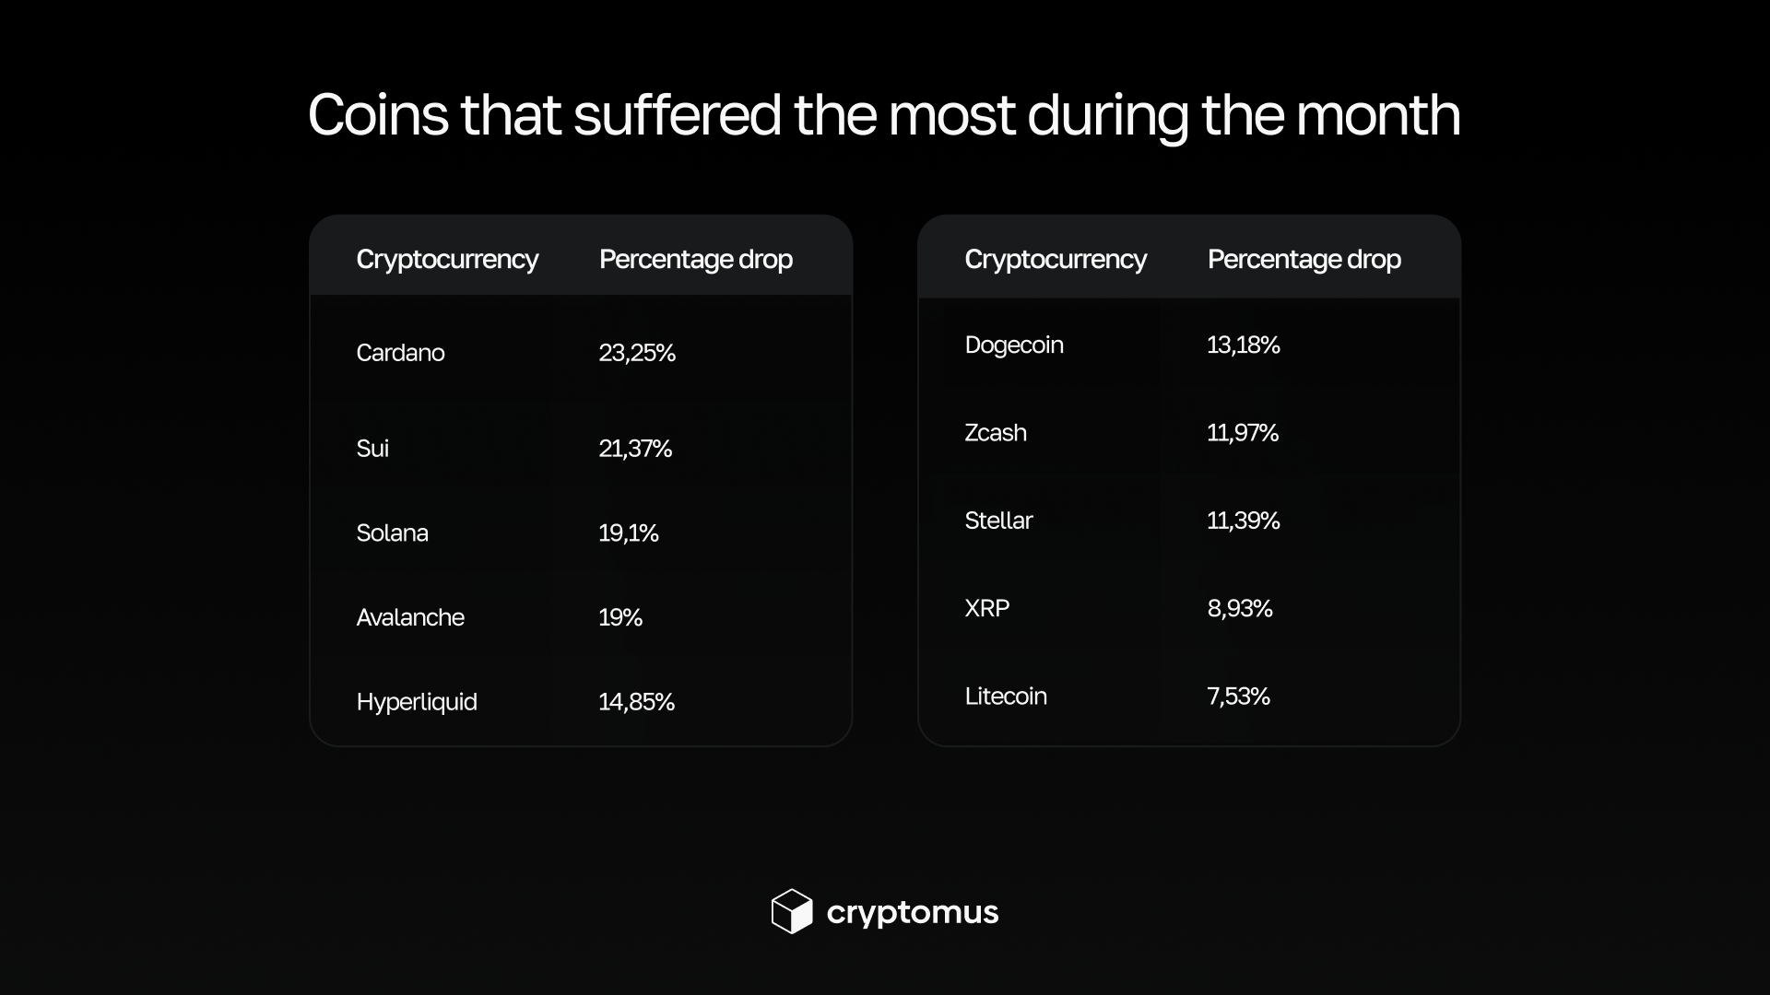Click the Sui cryptocurrency entry
Image resolution: width=1770 pixels, height=995 pixels.
[372, 449]
